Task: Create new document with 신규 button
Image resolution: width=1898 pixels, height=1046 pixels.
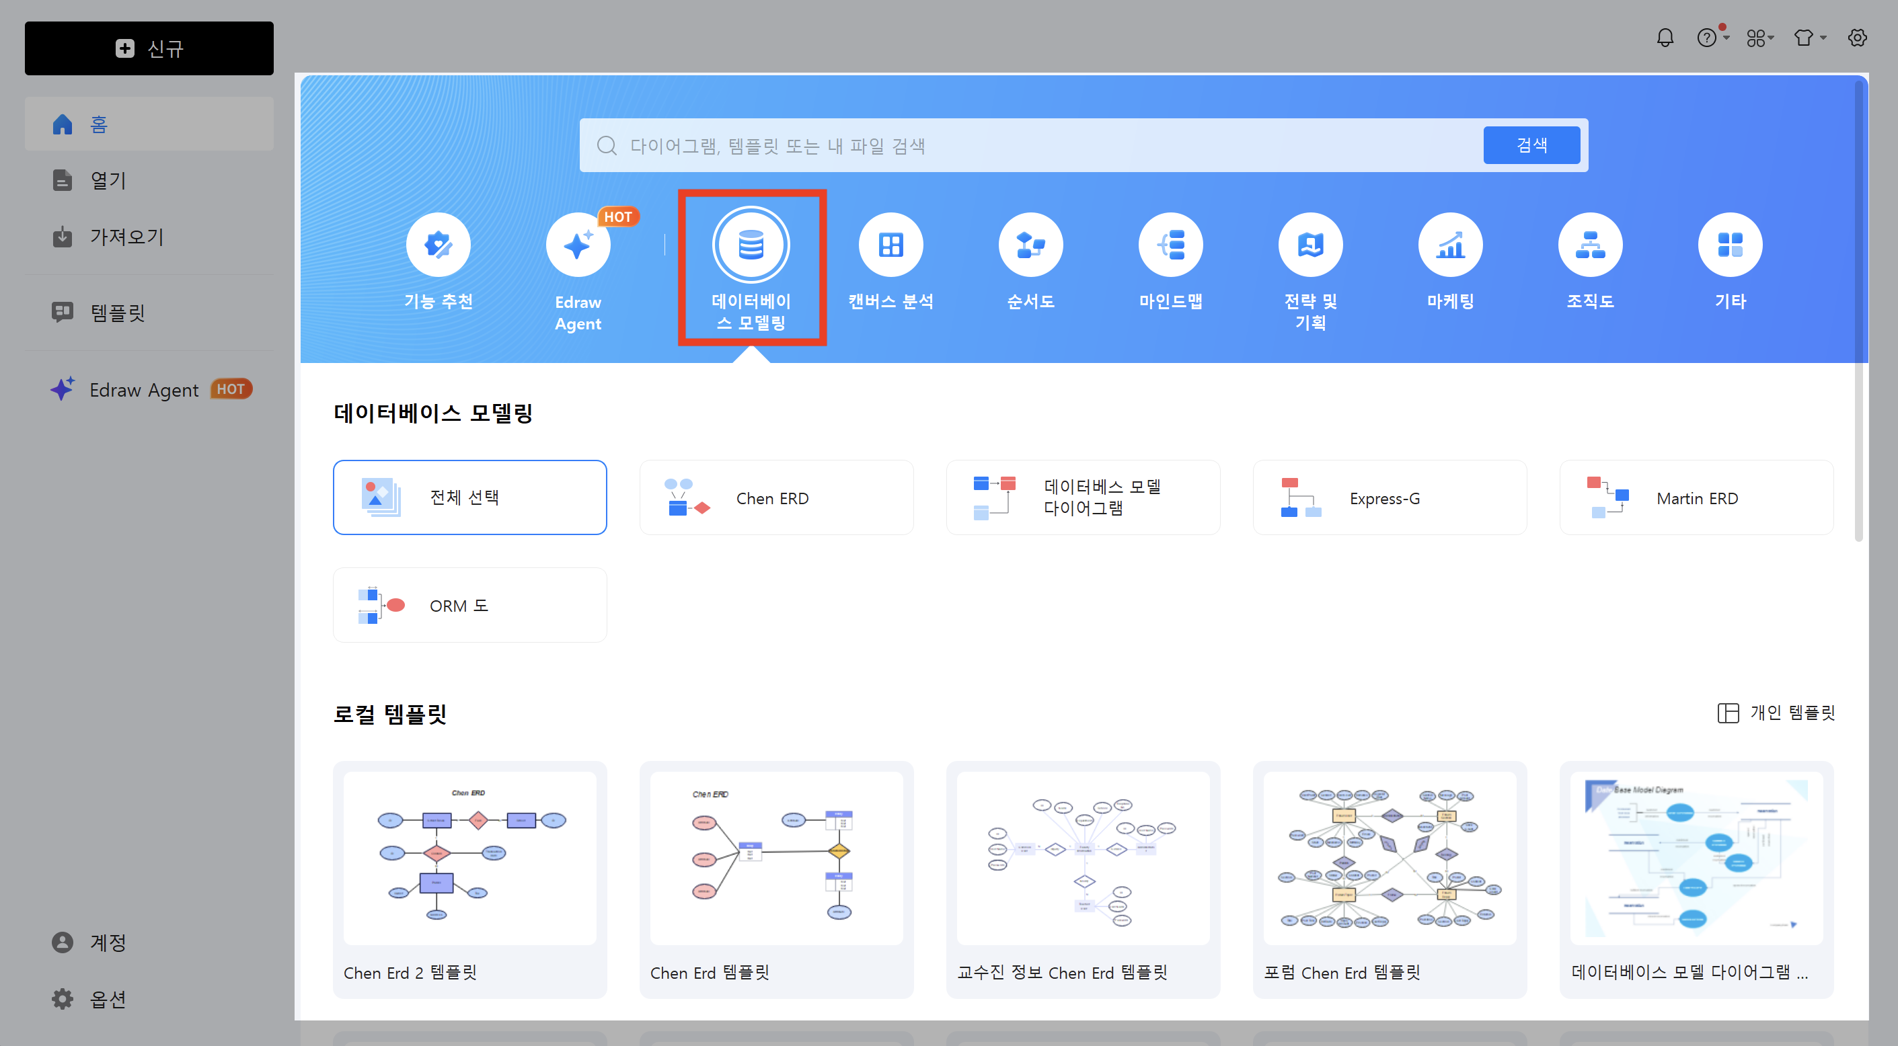Action: click(x=149, y=48)
